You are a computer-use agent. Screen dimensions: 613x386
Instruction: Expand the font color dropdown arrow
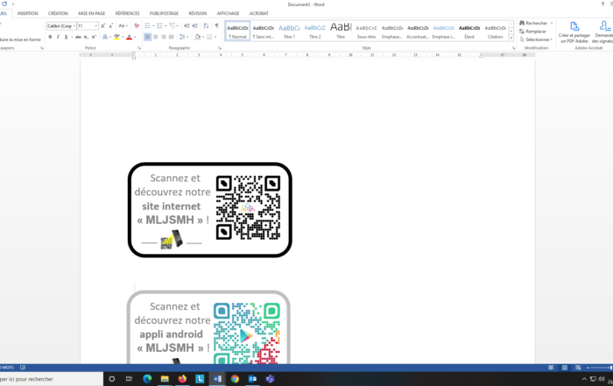[x=135, y=37]
